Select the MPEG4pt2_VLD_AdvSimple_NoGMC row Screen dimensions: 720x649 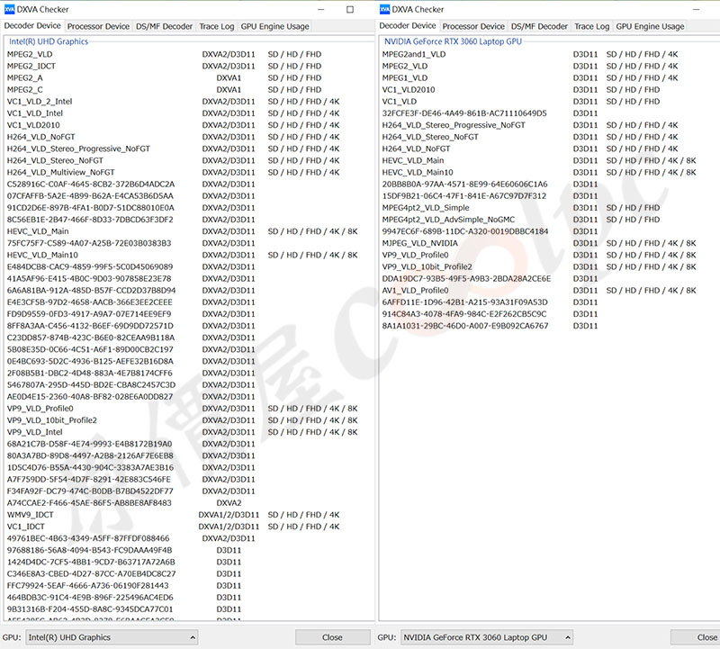click(521, 220)
